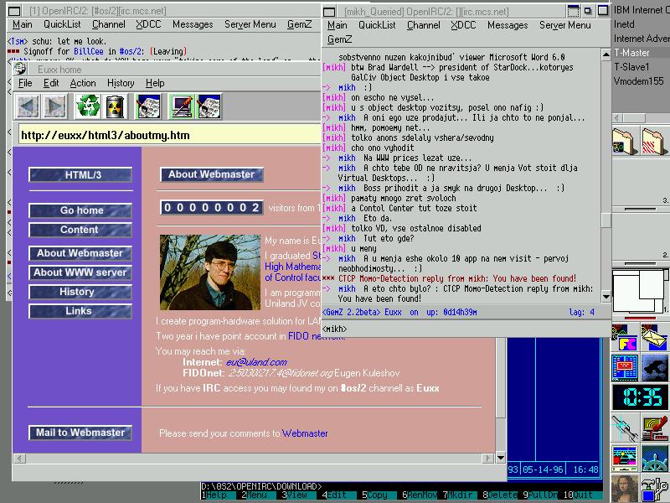Reload the page with the green recycle icon
The height and width of the screenshot is (503, 670).
(x=88, y=106)
